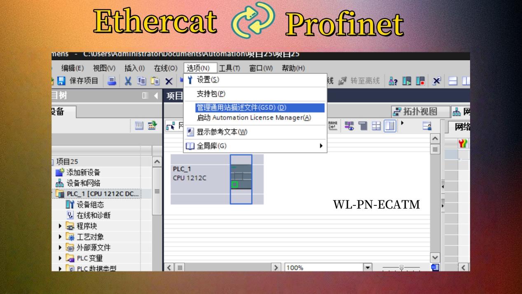Screen dimensions: 522x294
Task: Click the cut scissors icon
Action: [128, 81]
